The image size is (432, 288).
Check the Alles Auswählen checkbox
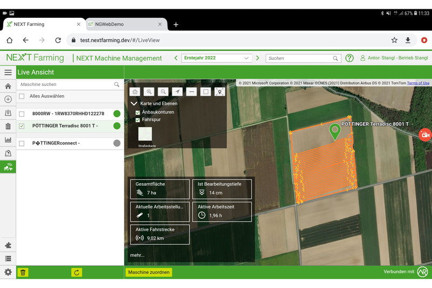[22, 96]
